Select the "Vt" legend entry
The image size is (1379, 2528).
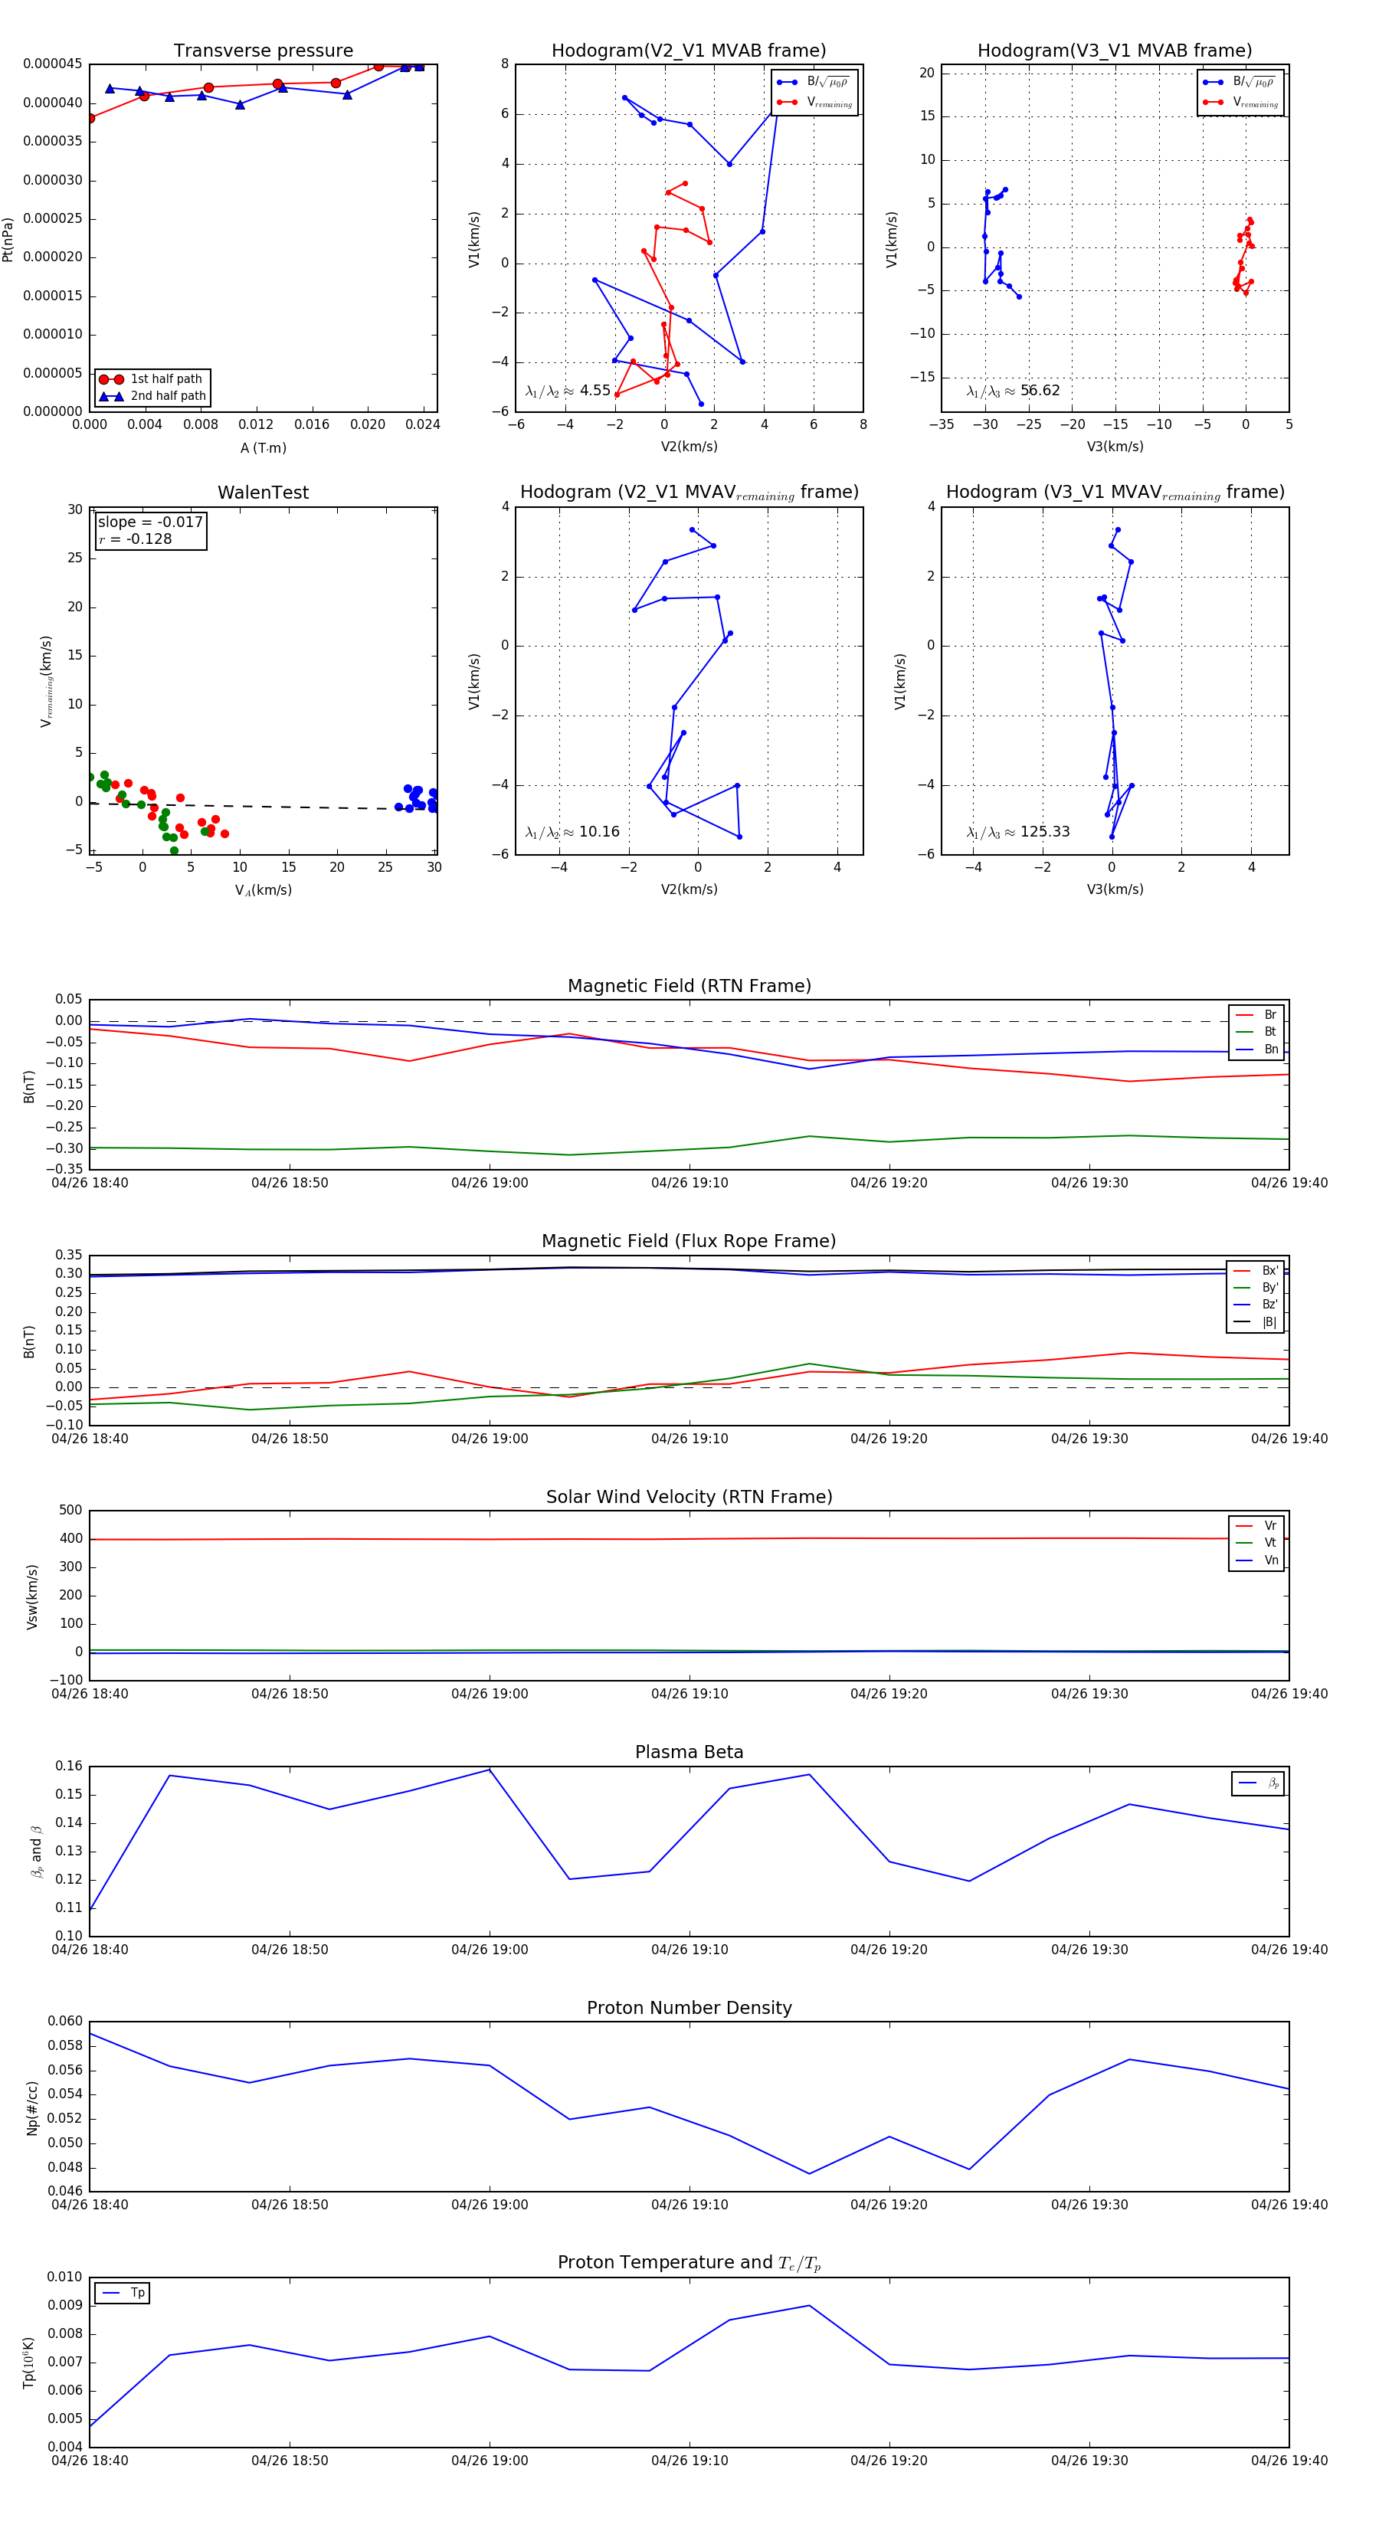click(1256, 1543)
